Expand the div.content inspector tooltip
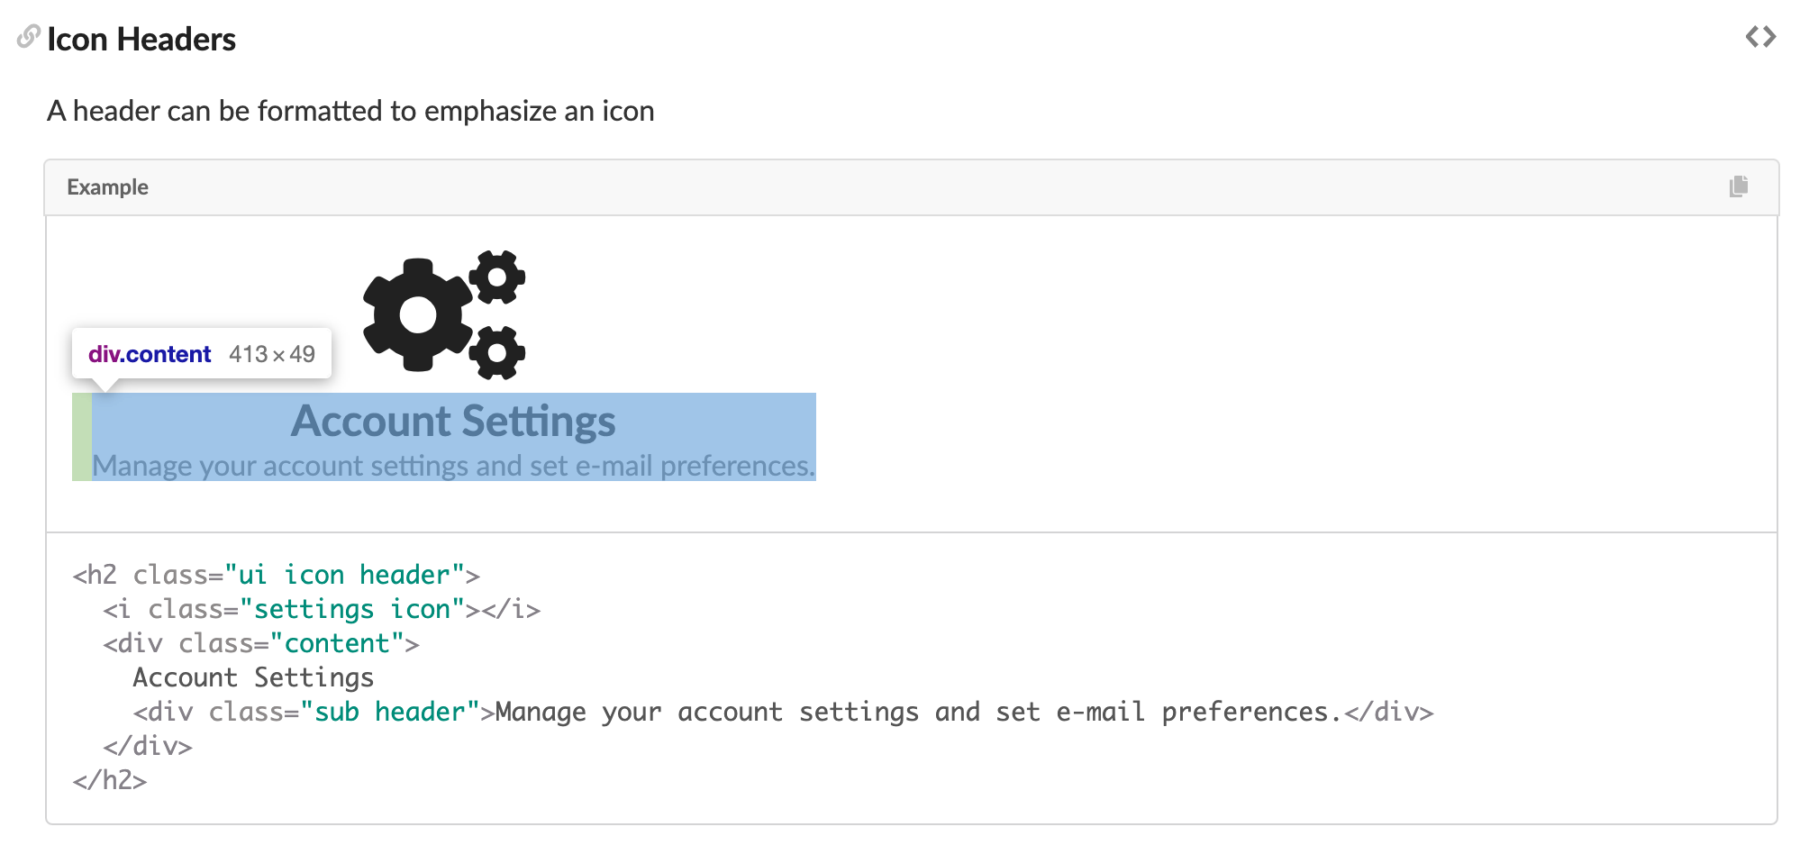This screenshot has width=1818, height=854. [x=202, y=353]
